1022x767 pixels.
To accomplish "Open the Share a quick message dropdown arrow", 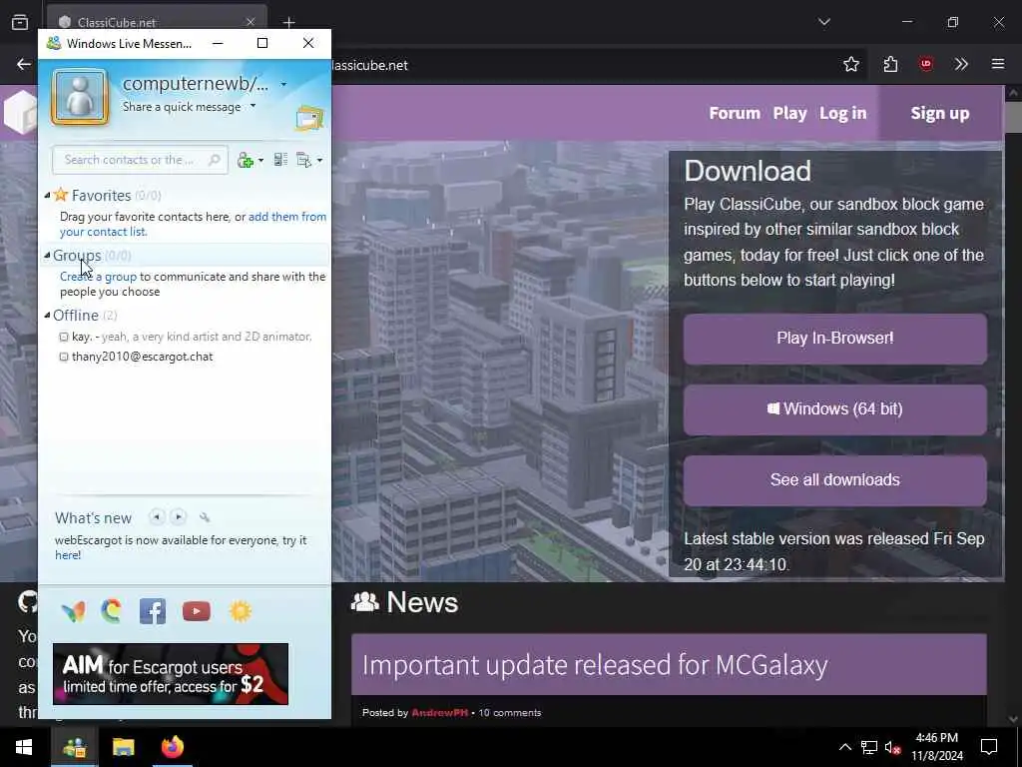I will tap(253, 106).
